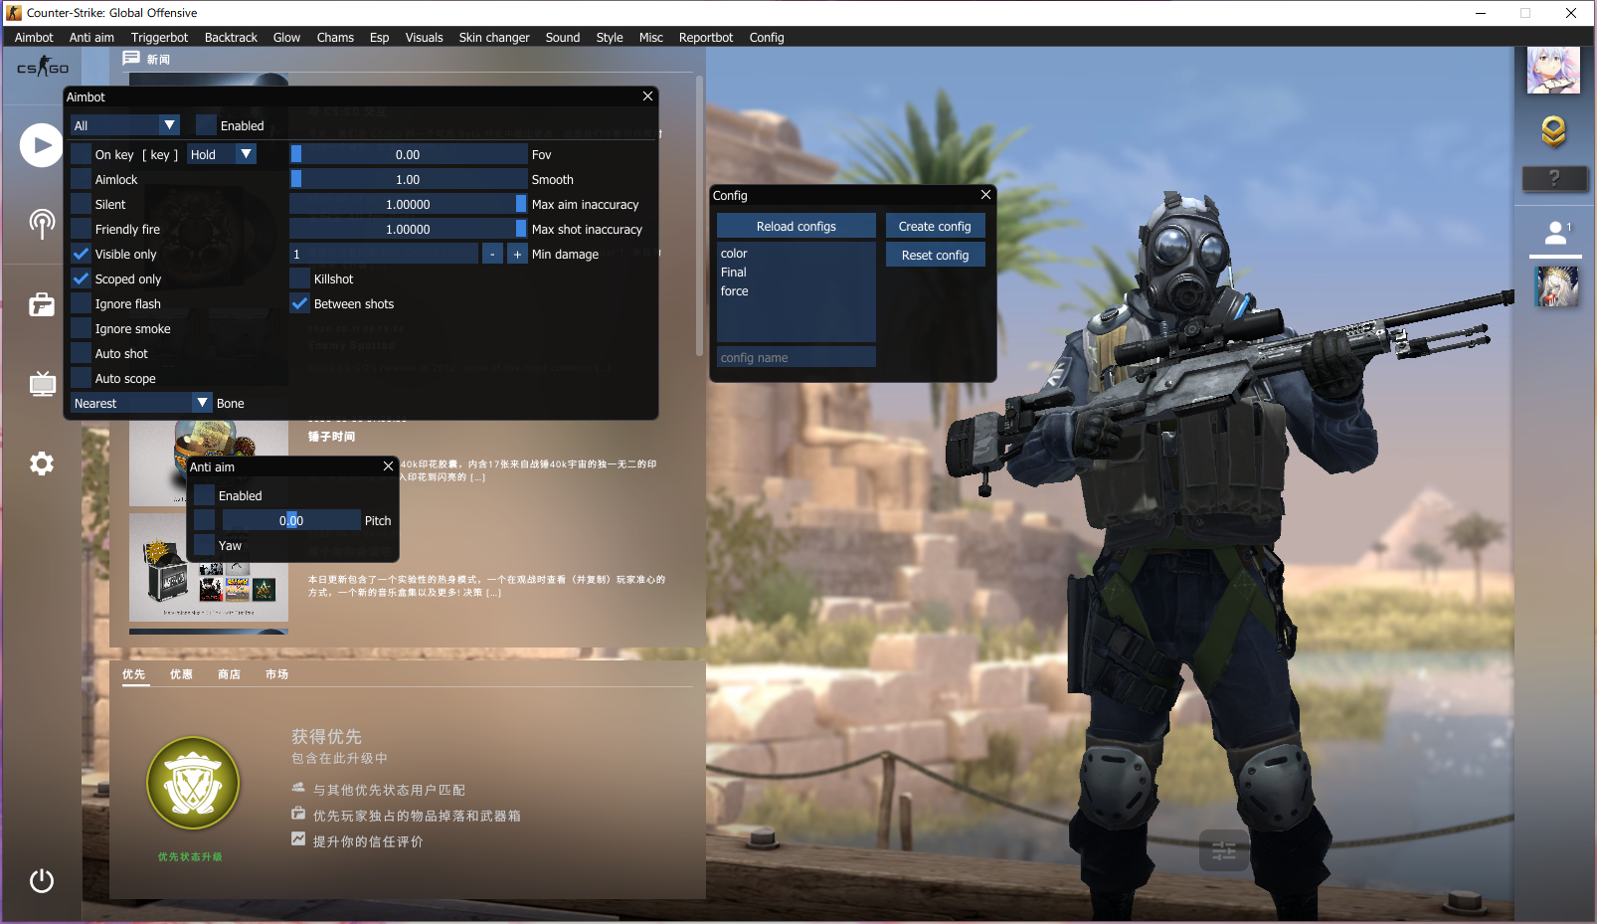Enable Auto scope checkbox
Screen dimensions: 1597x924
(81, 378)
